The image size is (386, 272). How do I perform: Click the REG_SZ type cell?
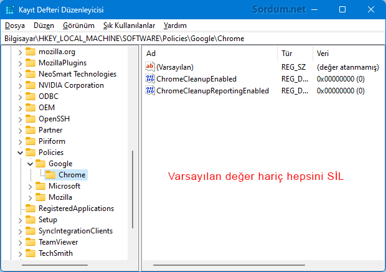click(294, 67)
